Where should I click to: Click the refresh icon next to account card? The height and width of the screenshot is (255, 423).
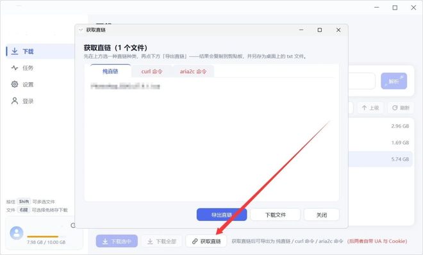(73, 225)
